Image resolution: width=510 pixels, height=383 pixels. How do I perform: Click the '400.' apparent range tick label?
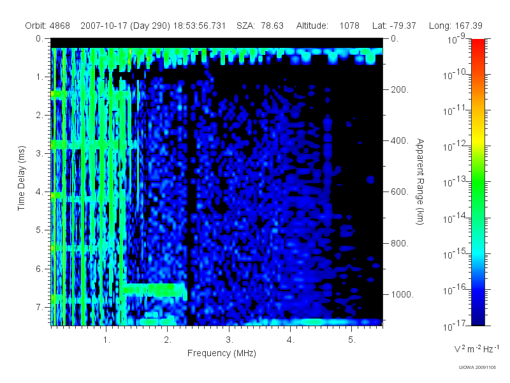pos(400,140)
